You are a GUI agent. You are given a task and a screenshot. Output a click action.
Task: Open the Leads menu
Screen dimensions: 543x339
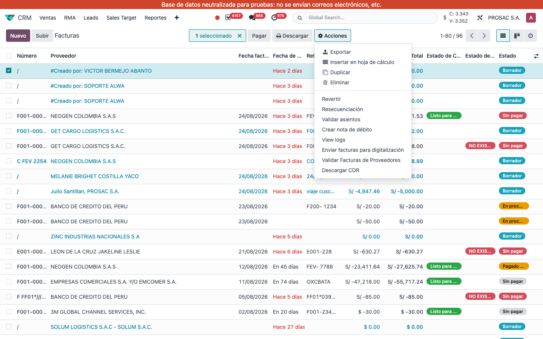91,18
